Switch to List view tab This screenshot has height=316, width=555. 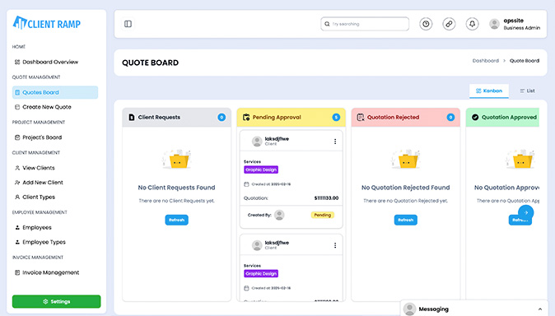[527, 91]
